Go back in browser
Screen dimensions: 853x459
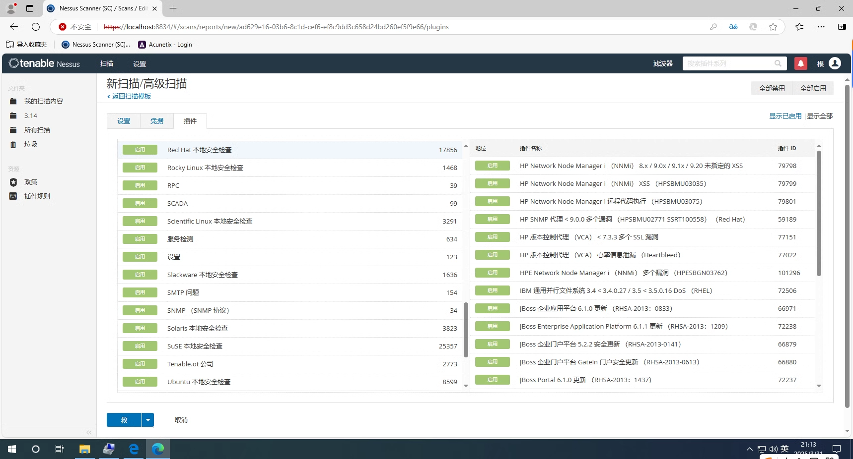pyautogui.click(x=14, y=27)
